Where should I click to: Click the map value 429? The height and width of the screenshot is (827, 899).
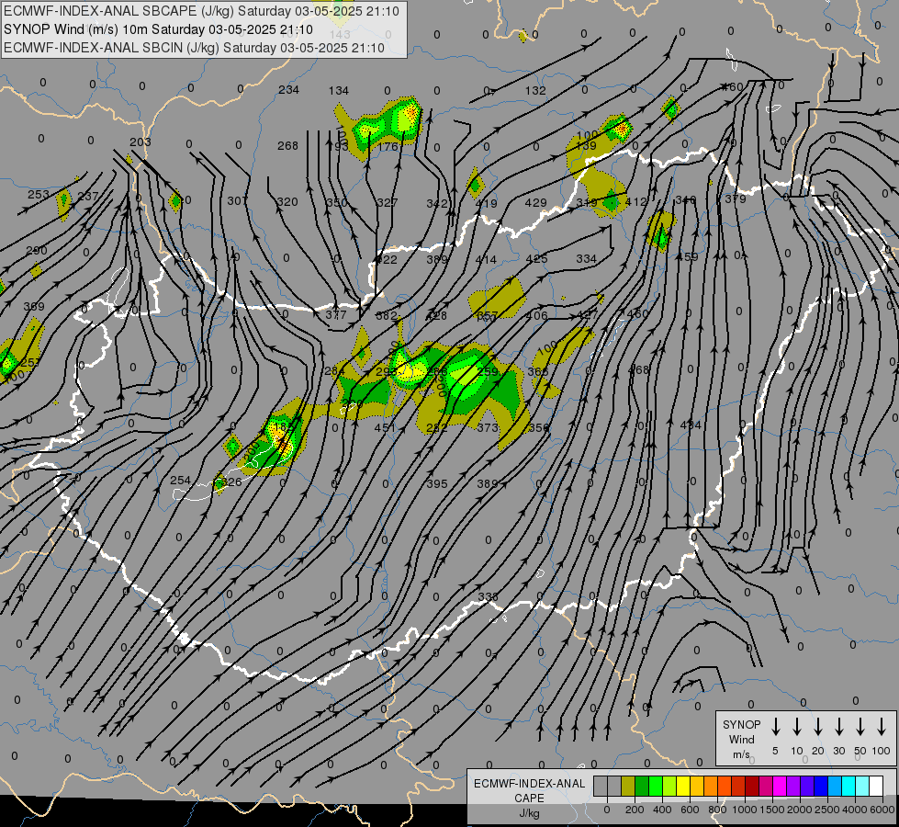535,202
